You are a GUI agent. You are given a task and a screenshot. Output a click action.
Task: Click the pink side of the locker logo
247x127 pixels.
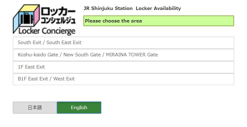36,16
